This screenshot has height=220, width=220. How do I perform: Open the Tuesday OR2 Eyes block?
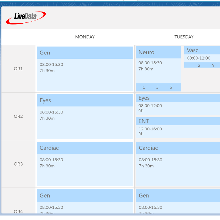pyautogui.click(x=178, y=105)
